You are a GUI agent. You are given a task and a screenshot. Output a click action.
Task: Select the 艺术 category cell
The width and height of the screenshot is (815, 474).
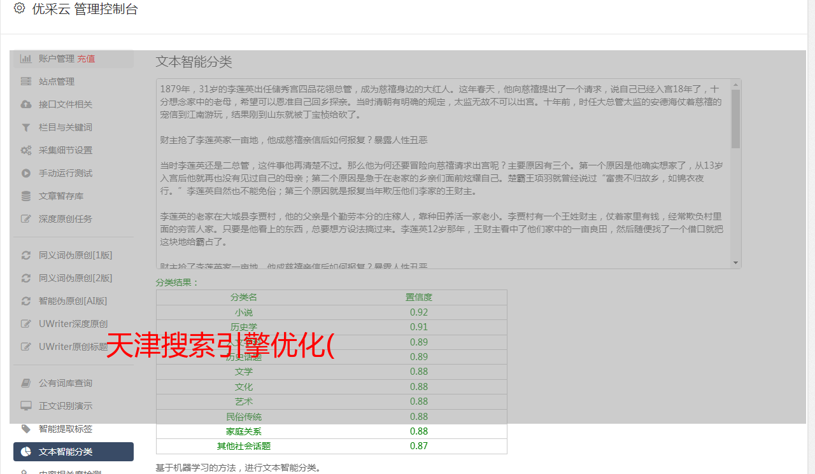pos(244,401)
